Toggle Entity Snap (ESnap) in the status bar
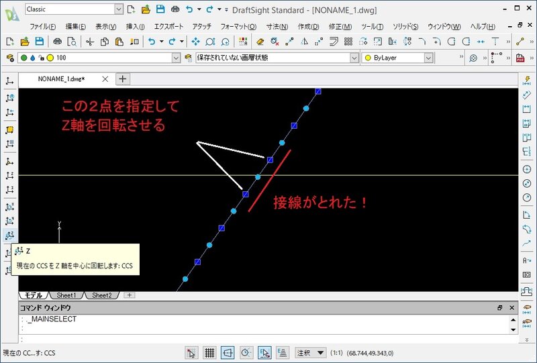Image resolution: width=537 pixels, height=363 pixels. pos(264,352)
